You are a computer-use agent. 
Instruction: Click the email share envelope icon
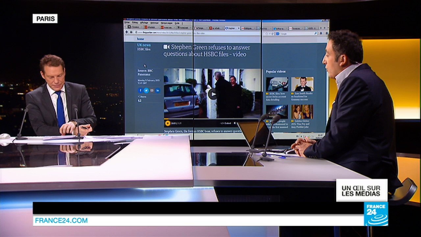(x=152, y=90)
